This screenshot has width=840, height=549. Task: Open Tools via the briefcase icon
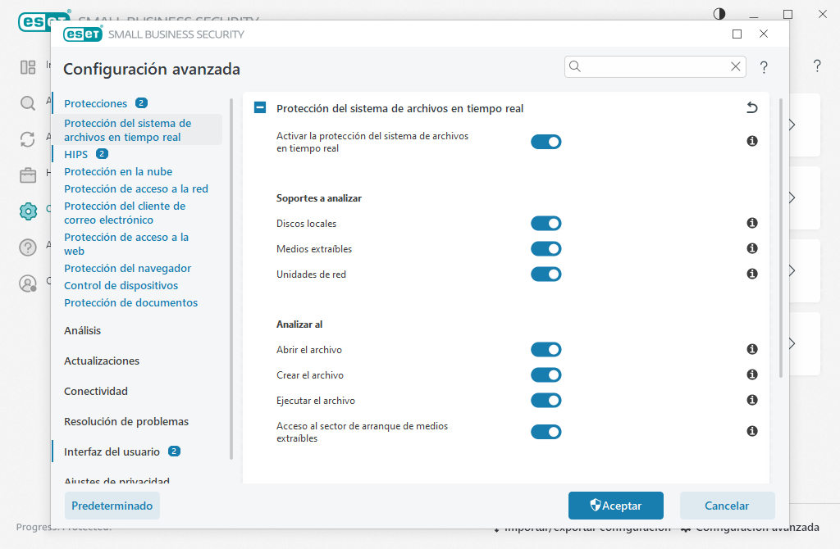click(x=28, y=175)
